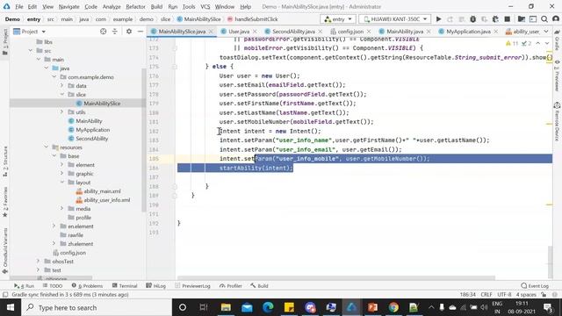The width and height of the screenshot is (562, 316).
Task: Click the editor horizontal scrollbar
Action: click(336, 278)
